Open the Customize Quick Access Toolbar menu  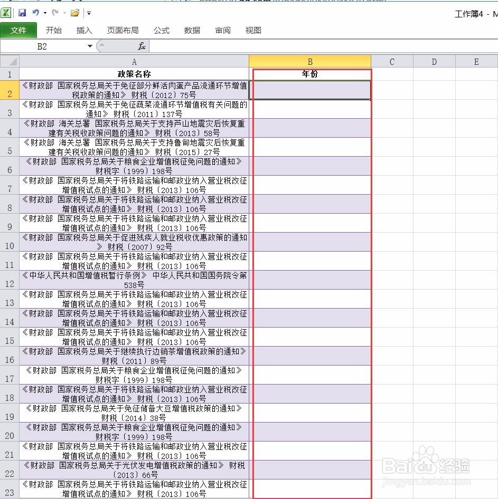[89, 12]
